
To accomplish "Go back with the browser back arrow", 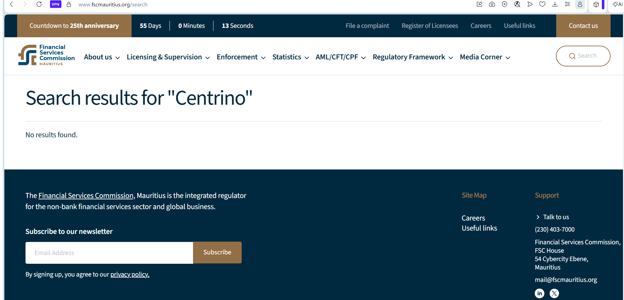I will click(x=11, y=4).
